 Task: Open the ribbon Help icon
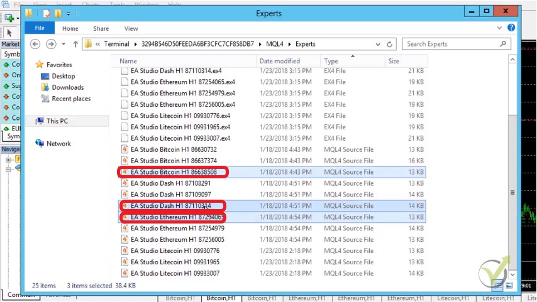512,28
